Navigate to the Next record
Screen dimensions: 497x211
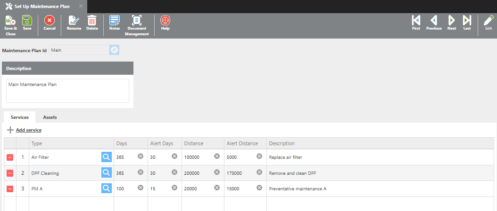click(451, 21)
